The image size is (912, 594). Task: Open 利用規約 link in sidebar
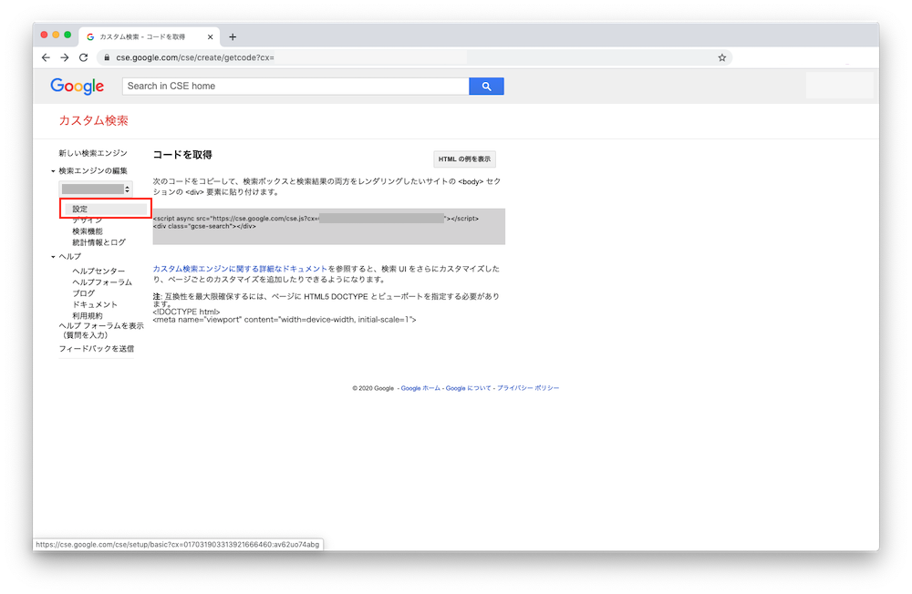pyautogui.click(x=88, y=315)
